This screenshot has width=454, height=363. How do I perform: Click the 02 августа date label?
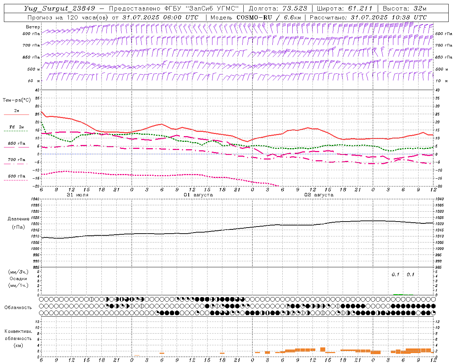[319, 195]
